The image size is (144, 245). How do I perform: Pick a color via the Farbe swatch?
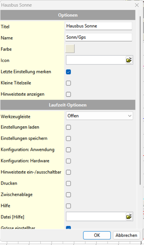70,49
